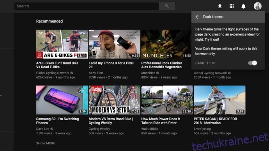Click Dave Lee verified checkmark
The width and height of the screenshot is (269, 151).
[x=52, y=129]
